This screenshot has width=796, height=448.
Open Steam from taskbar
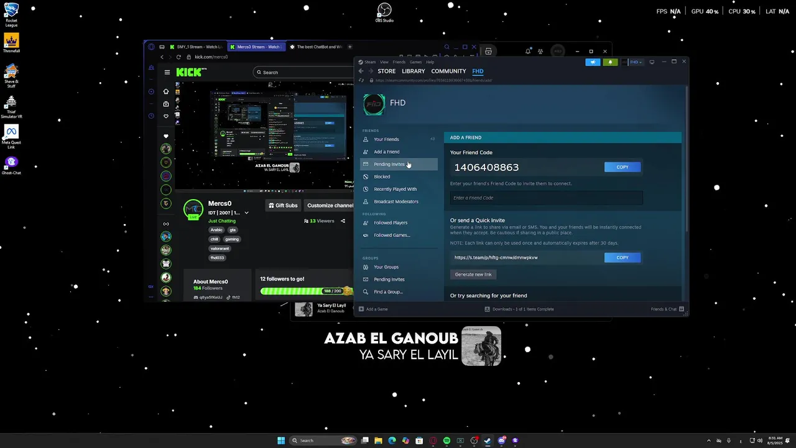click(488, 441)
